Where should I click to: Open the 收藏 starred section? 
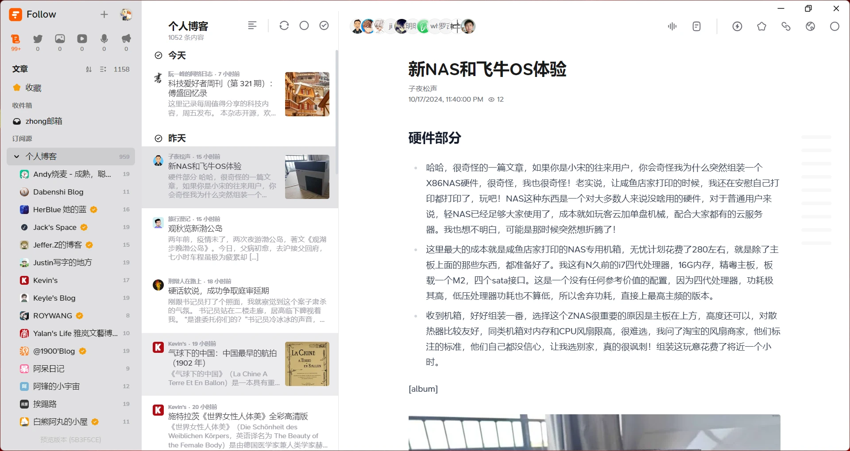point(33,88)
